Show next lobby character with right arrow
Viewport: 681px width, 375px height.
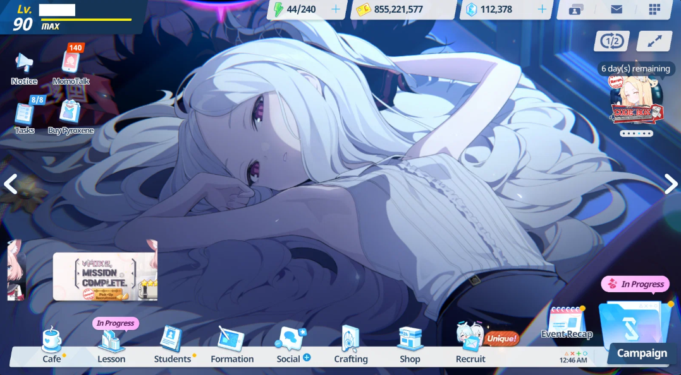coord(671,184)
